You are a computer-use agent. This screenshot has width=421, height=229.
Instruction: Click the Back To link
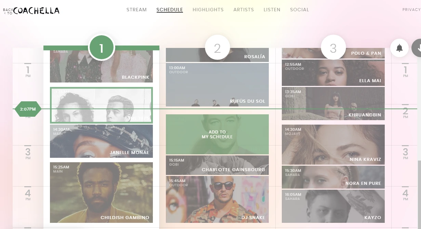[x=8, y=11]
